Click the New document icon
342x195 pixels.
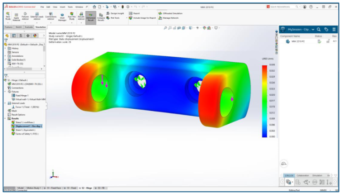[100, 7]
